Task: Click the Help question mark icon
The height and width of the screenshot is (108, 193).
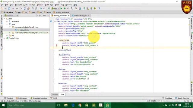Action: coord(99,8)
